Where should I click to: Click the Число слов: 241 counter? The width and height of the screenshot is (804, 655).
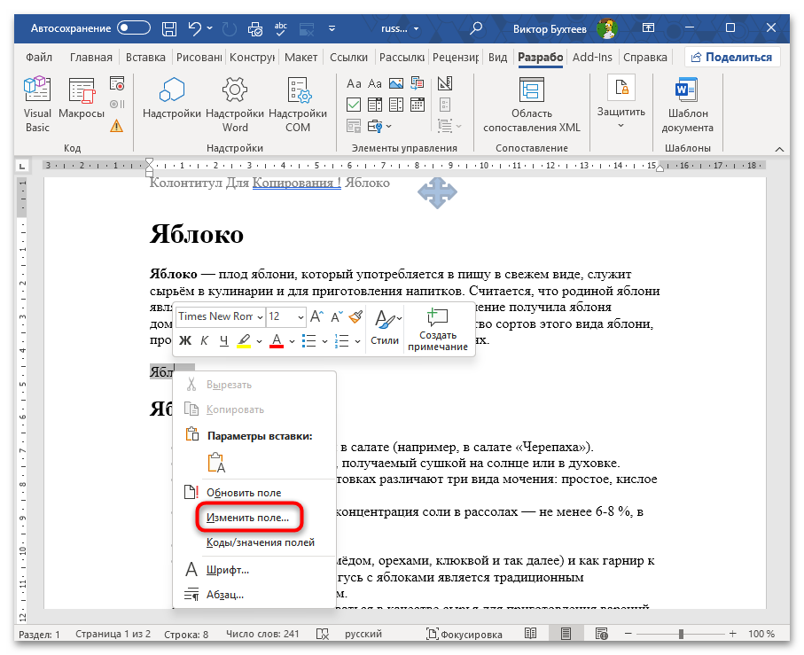(262, 634)
